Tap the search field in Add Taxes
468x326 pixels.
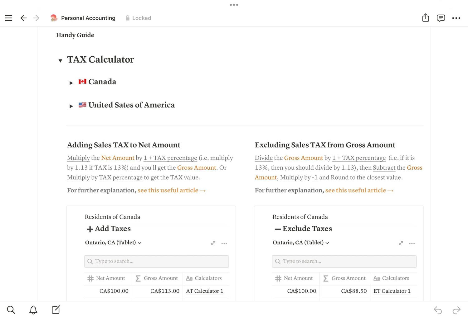click(157, 261)
